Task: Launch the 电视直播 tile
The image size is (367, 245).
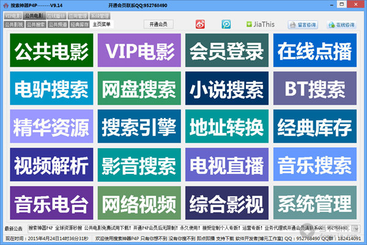Action: [x=227, y=164]
